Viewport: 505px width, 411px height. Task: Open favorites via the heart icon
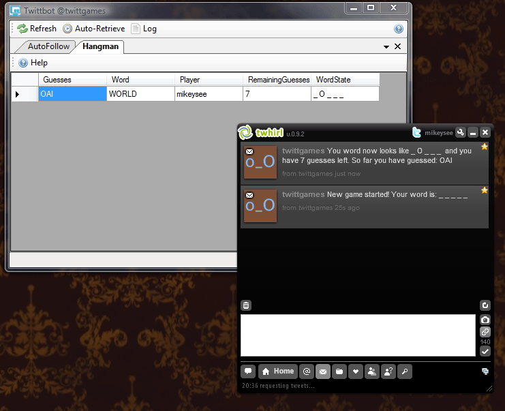tap(355, 371)
